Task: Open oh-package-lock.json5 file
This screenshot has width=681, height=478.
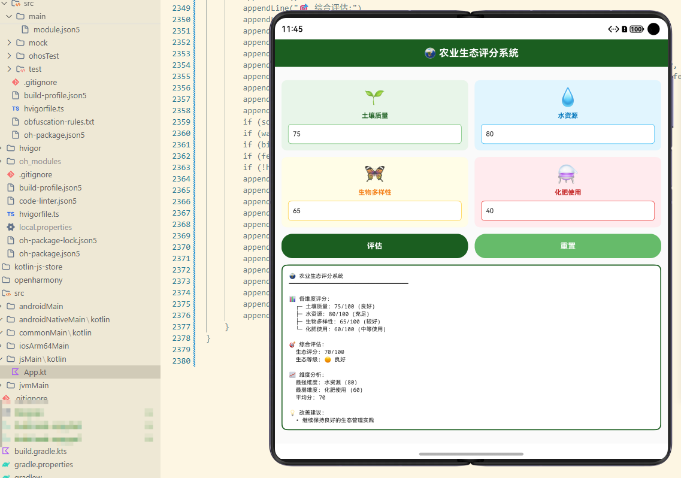Action: 57,240
